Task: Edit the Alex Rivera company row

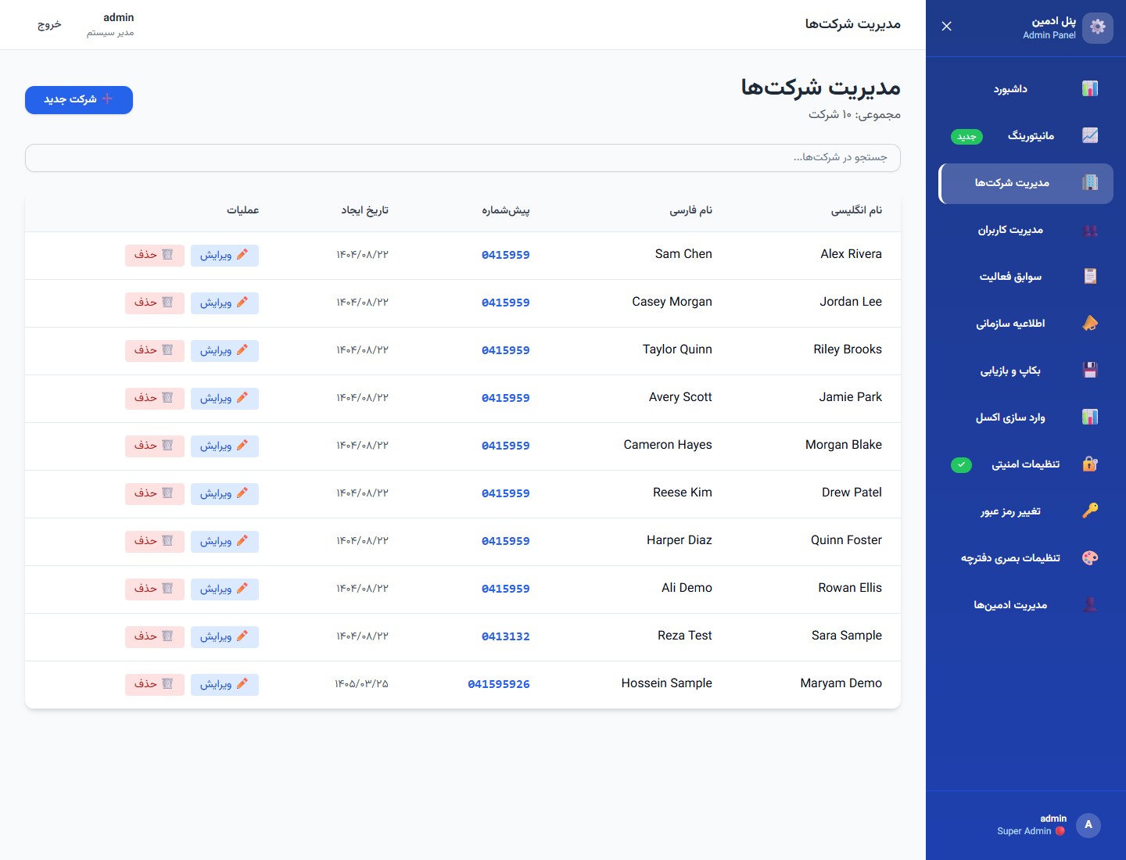Action: [224, 255]
